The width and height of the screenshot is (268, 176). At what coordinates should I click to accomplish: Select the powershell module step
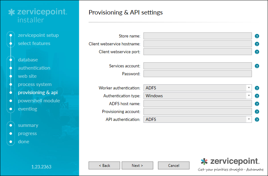pyautogui.click(x=39, y=101)
